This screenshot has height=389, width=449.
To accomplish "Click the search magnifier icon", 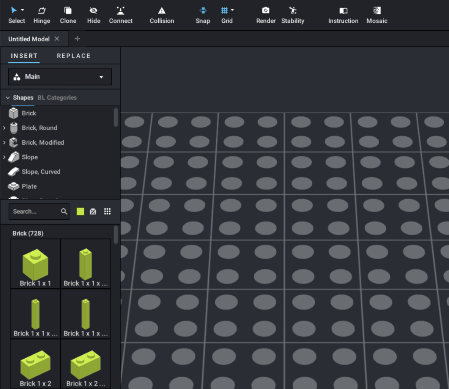I will [x=64, y=211].
